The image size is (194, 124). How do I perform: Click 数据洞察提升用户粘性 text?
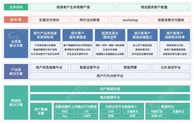point(45,50)
